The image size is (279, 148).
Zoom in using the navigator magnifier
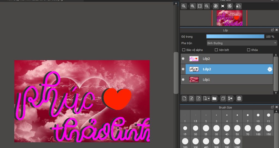pyautogui.click(x=193, y=6)
